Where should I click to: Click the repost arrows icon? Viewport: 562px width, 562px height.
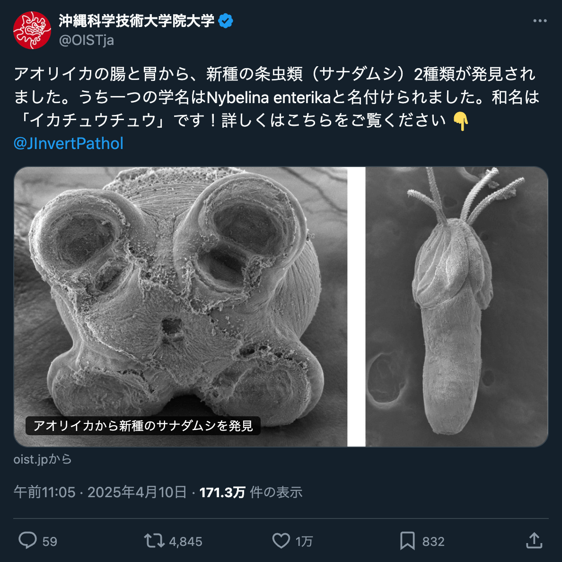coord(154,541)
